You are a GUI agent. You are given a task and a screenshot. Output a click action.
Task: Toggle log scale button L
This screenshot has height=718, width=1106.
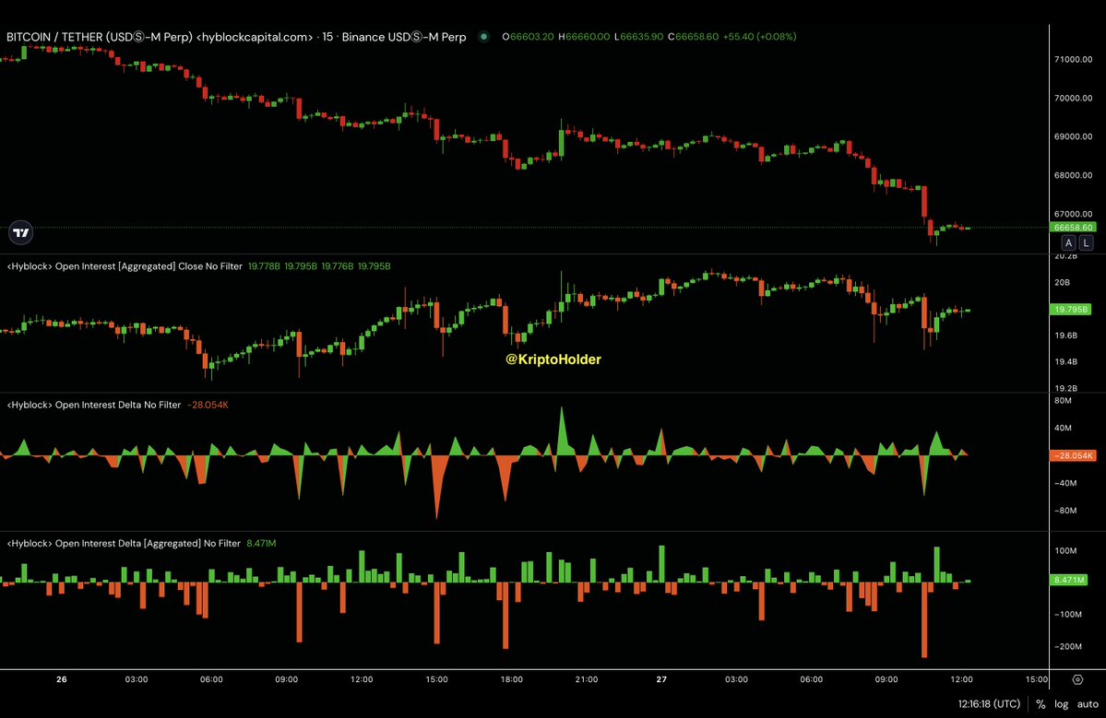click(x=1087, y=243)
